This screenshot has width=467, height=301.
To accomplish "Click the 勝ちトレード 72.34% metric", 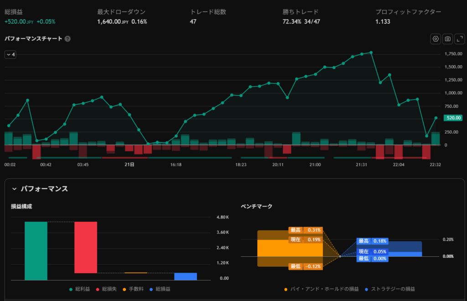I will [x=292, y=21].
